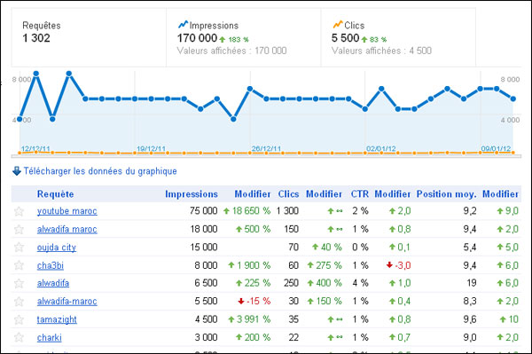Select the Requêtes summary panel
Viewport: 532px width, 354px height.
[x=89, y=37]
